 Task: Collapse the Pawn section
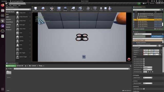click(133, 57)
